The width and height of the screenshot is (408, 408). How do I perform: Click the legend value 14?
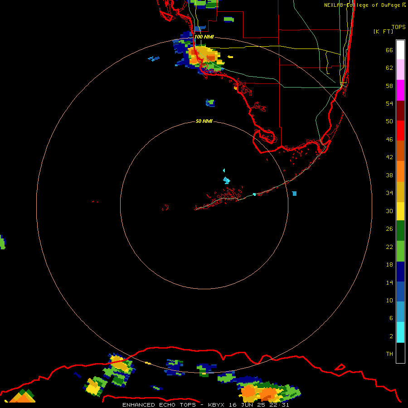point(389,282)
